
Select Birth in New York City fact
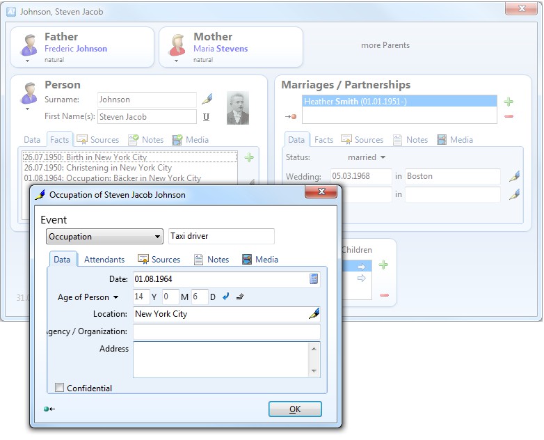[x=130, y=157]
